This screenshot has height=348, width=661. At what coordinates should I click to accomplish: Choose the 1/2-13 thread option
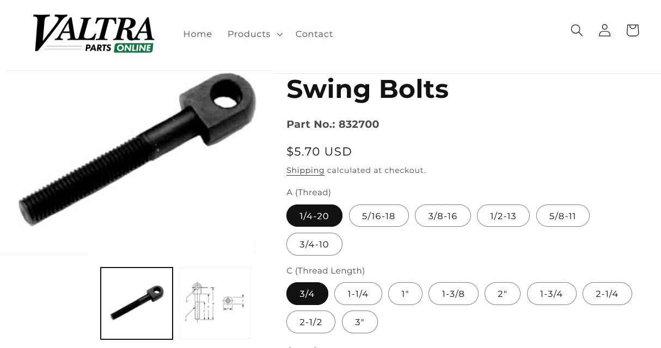click(x=503, y=216)
